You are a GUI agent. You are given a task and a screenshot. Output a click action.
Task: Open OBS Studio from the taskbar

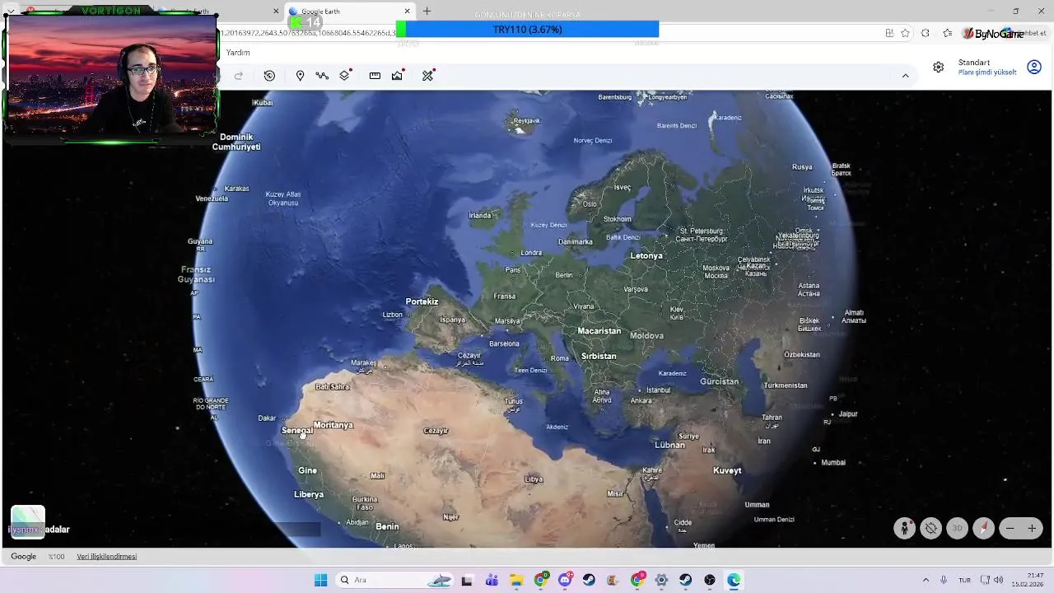tap(710, 580)
